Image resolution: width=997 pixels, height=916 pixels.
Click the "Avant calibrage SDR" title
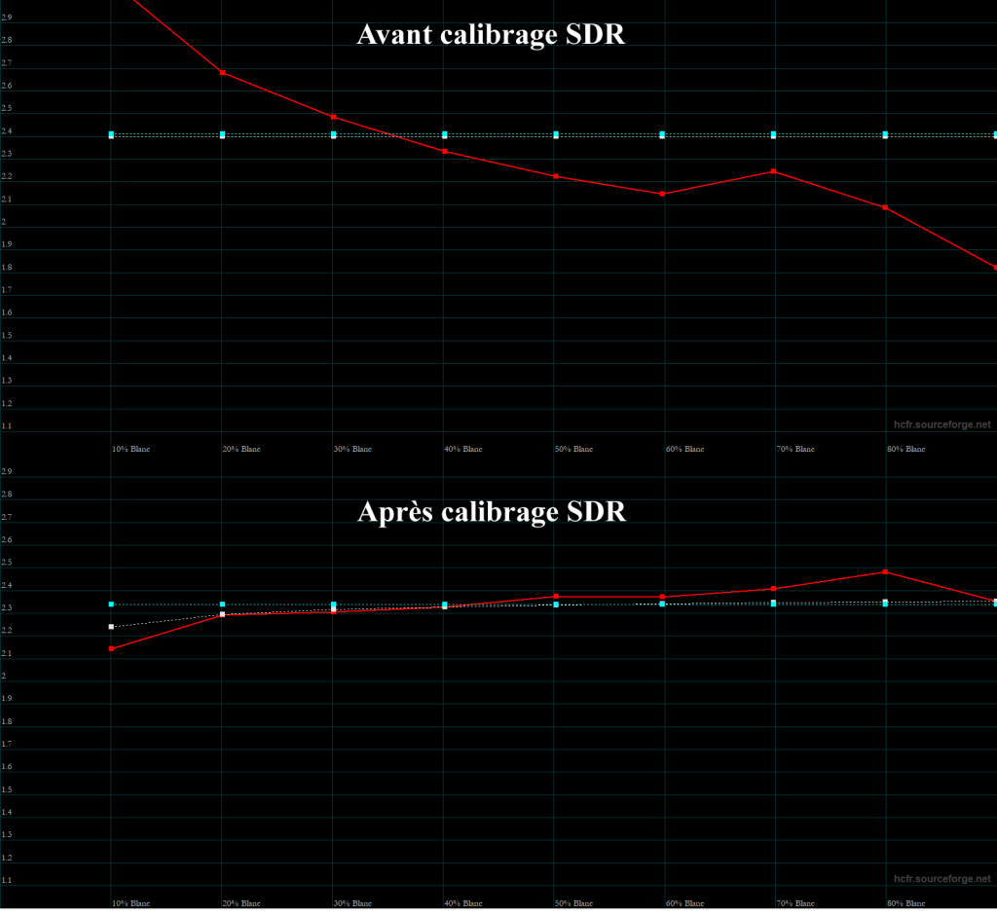click(x=491, y=35)
